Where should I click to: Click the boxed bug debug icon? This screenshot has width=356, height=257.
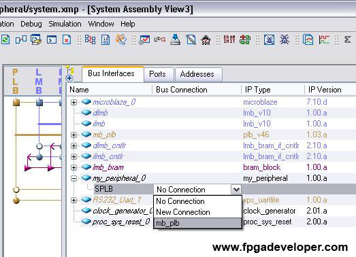[x=270, y=39]
